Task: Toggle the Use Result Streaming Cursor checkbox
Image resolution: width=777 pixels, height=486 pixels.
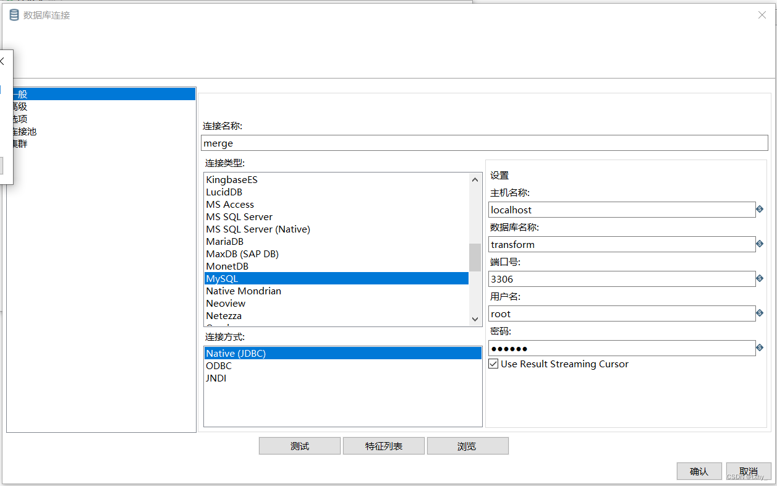Action: point(493,364)
